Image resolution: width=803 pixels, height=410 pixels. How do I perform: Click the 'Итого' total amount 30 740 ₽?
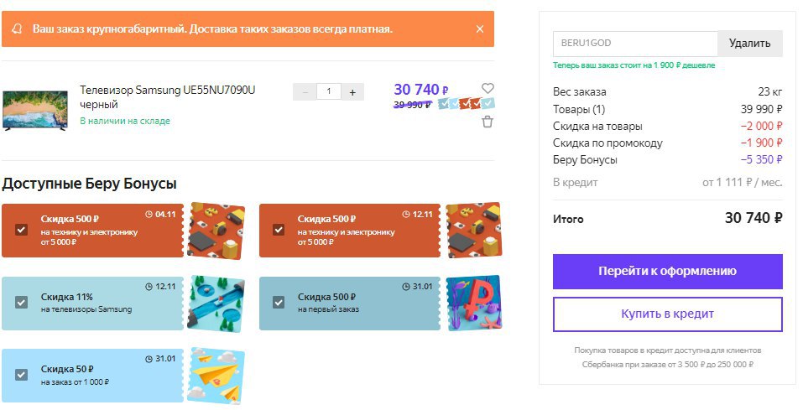[x=753, y=218]
